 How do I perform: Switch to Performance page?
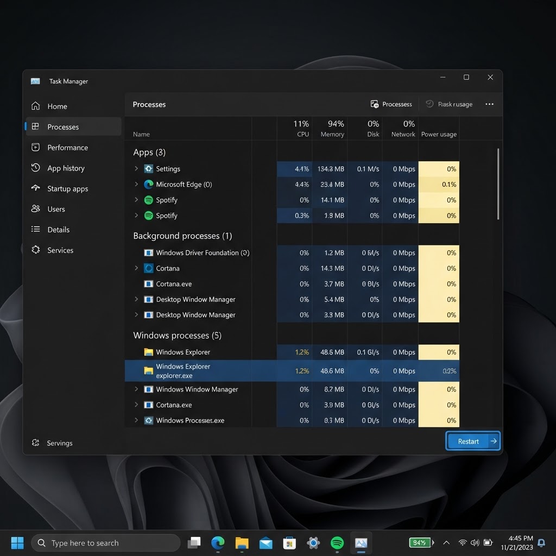(x=74, y=147)
